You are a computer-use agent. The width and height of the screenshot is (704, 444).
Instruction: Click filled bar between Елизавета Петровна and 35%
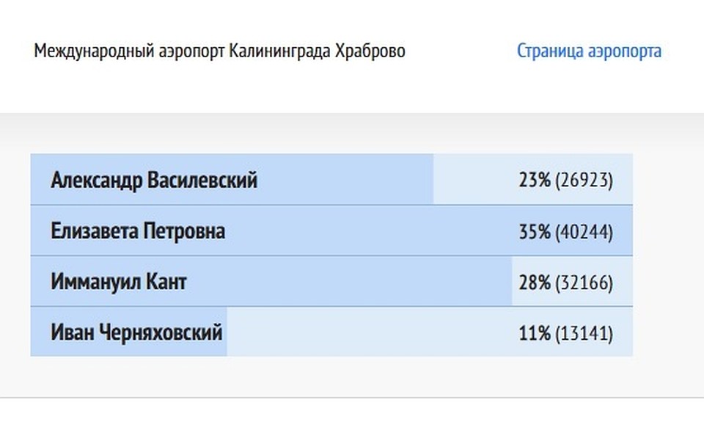pos(372,231)
